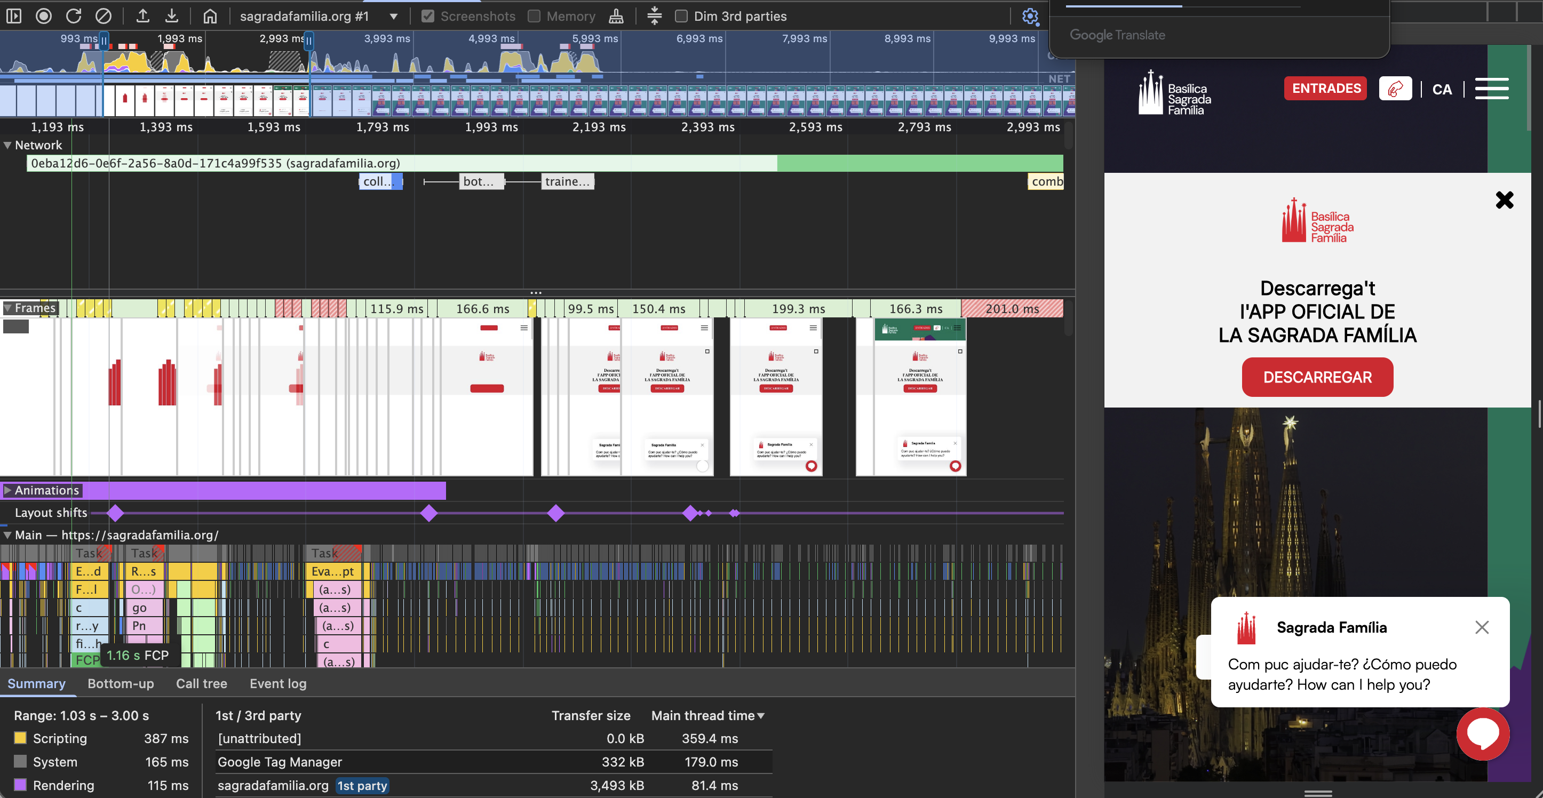Screen dimensions: 1543x798
Task: Select the sagradafamilia.org network request bar
Action: [545, 163]
